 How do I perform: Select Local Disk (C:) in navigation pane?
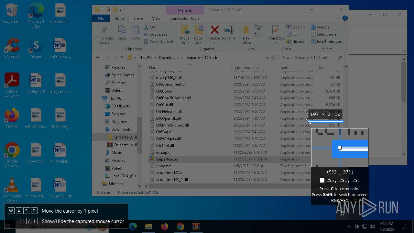tap(124, 176)
